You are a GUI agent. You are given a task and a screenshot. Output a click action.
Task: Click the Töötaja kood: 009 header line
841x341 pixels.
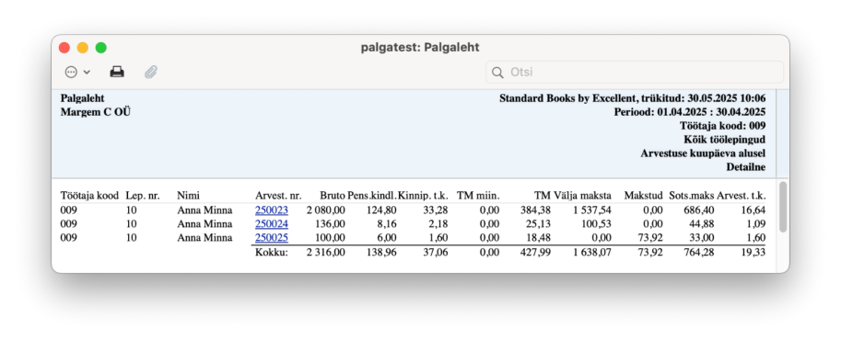pyautogui.click(x=722, y=126)
